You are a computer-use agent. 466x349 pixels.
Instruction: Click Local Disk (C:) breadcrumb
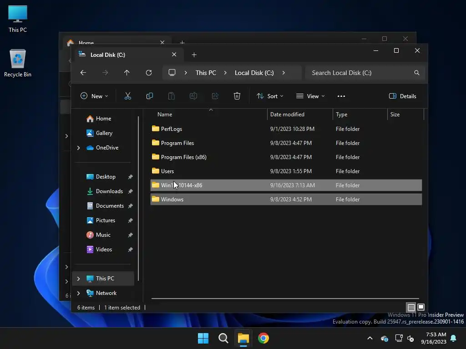coord(254,73)
